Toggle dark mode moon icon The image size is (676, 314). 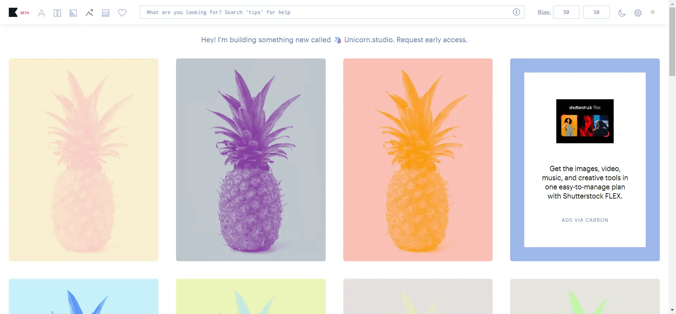pyautogui.click(x=622, y=13)
